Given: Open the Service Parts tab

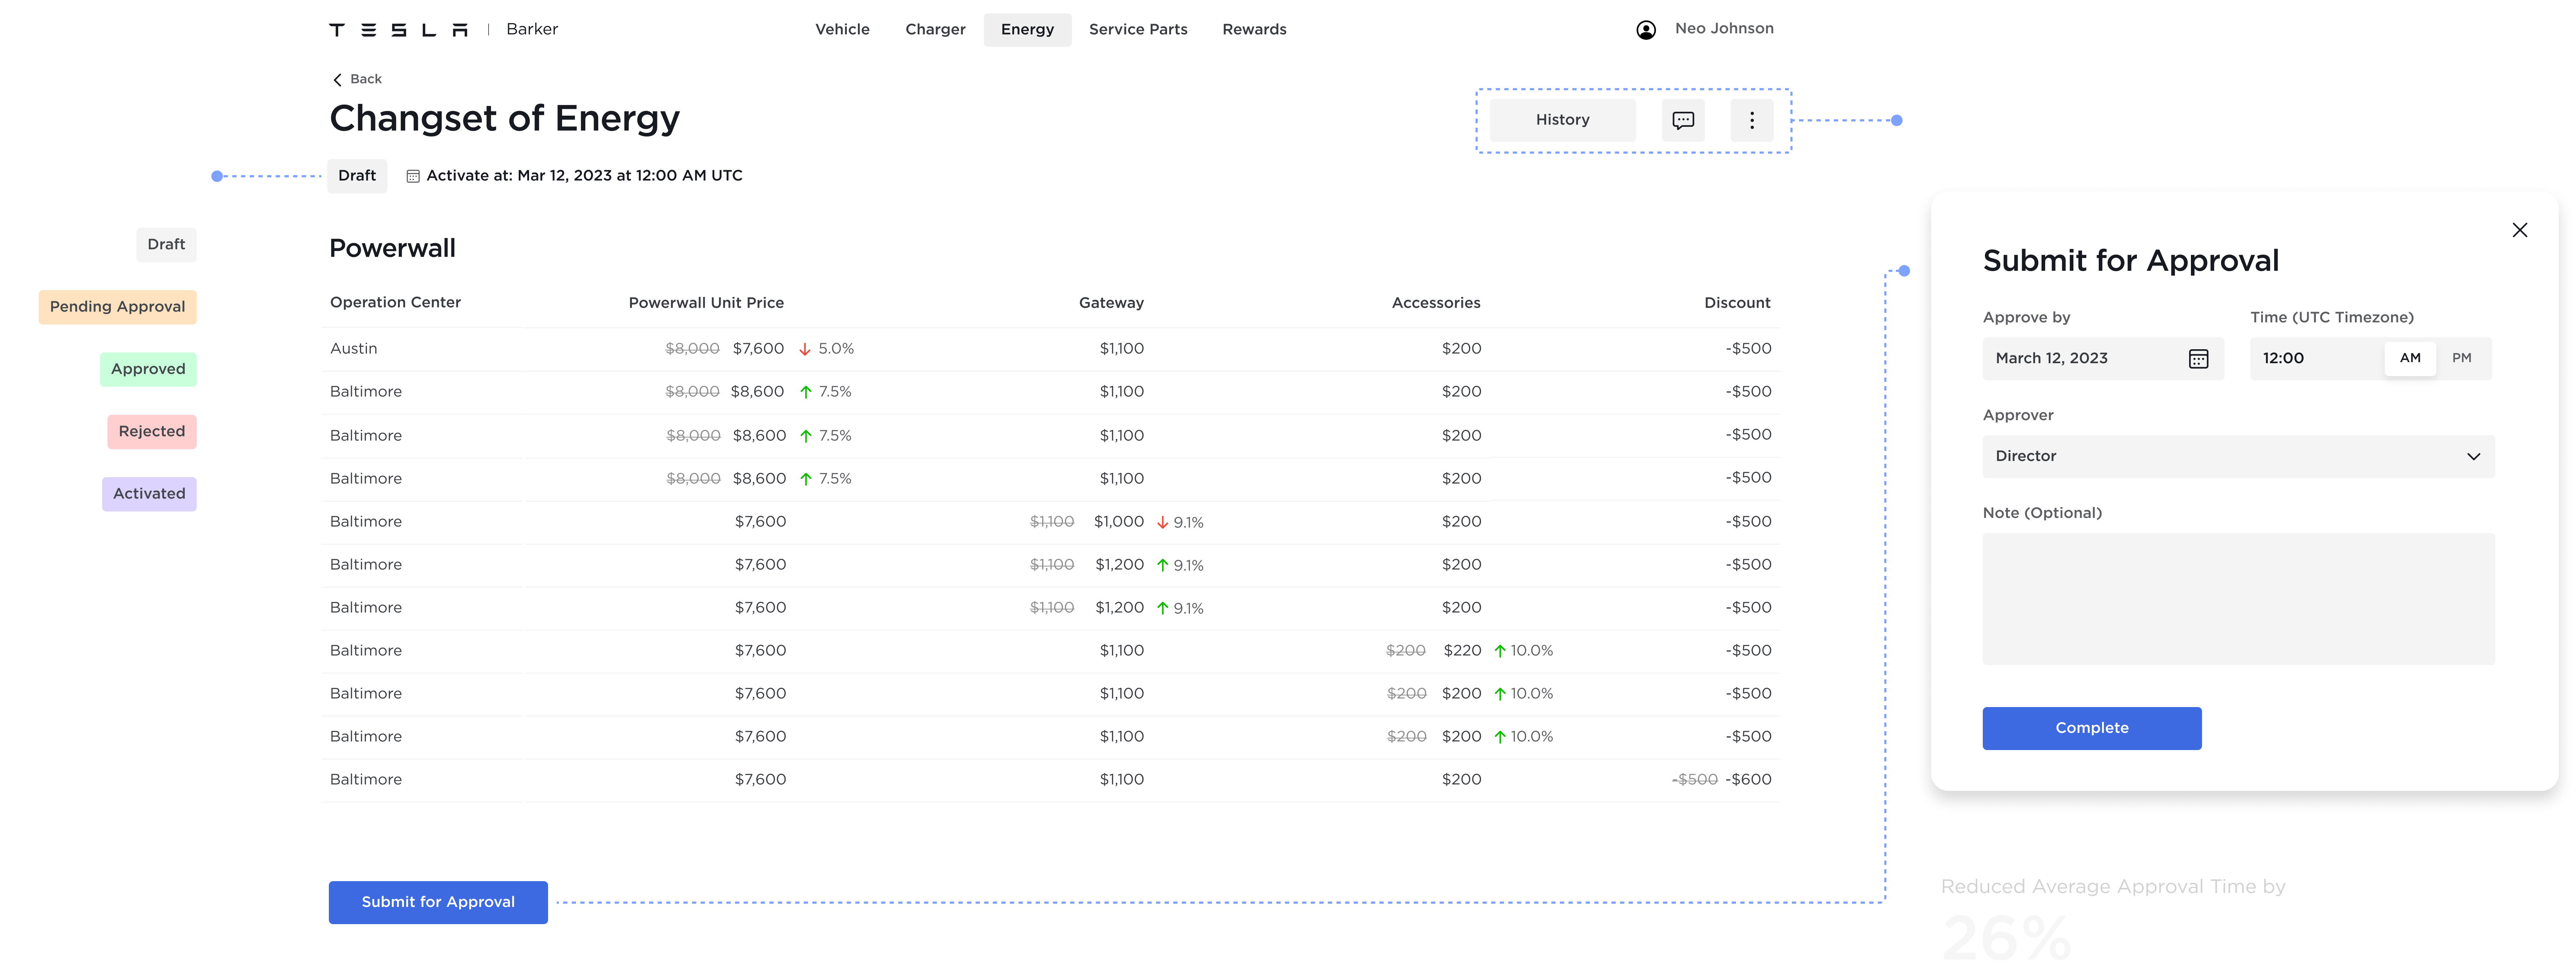Looking at the screenshot, I should point(1138,30).
